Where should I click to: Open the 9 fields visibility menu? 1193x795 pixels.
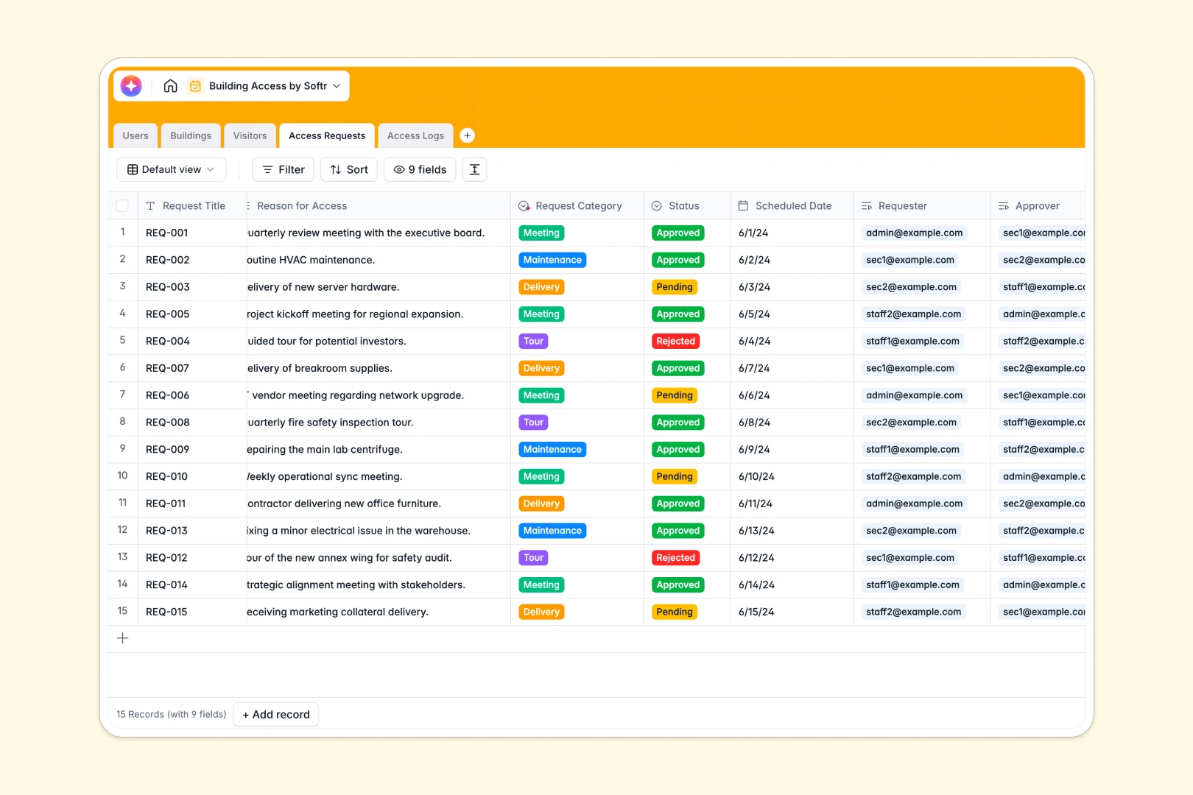[420, 169]
